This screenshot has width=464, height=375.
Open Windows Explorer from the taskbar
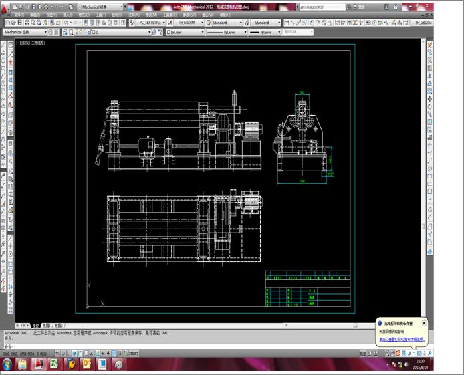pos(23,364)
